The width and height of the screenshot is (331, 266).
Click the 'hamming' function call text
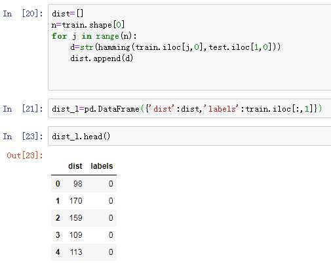pyautogui.click(x=114, y=47)
